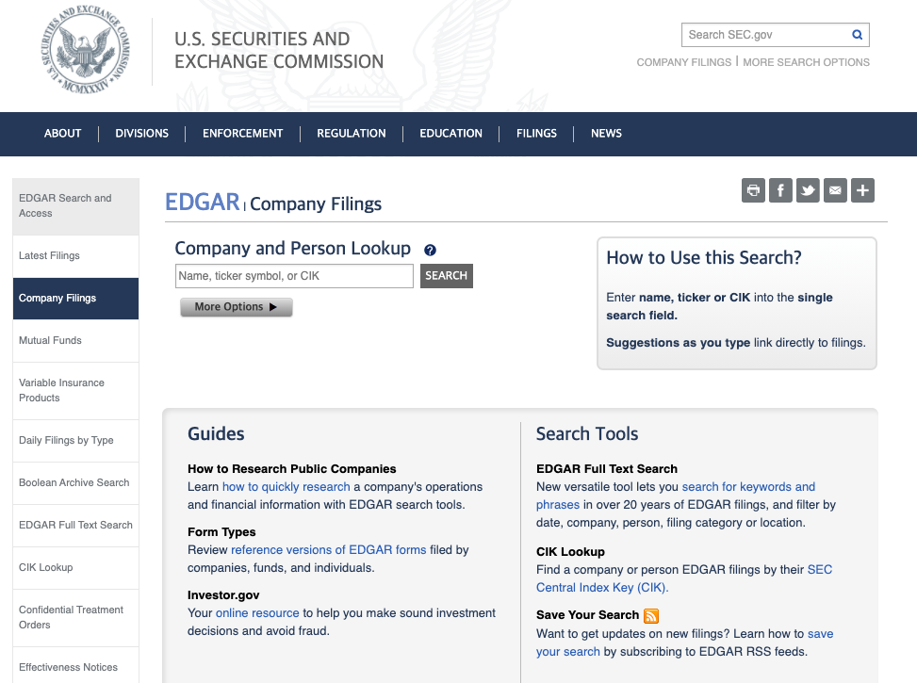The image size is (917, 683).
Task: Open the ABOUT menu
Action: tap(62, 134)
